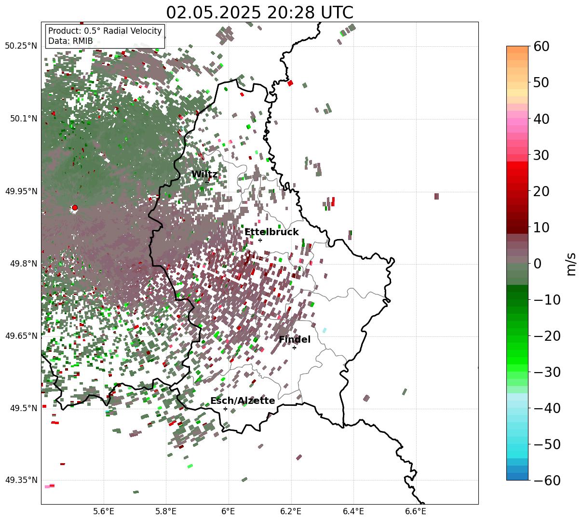The width and height of the screenshot is (582, 521).
Task: Click the 49.5°N latitude tick label
Action: [23, 408]
